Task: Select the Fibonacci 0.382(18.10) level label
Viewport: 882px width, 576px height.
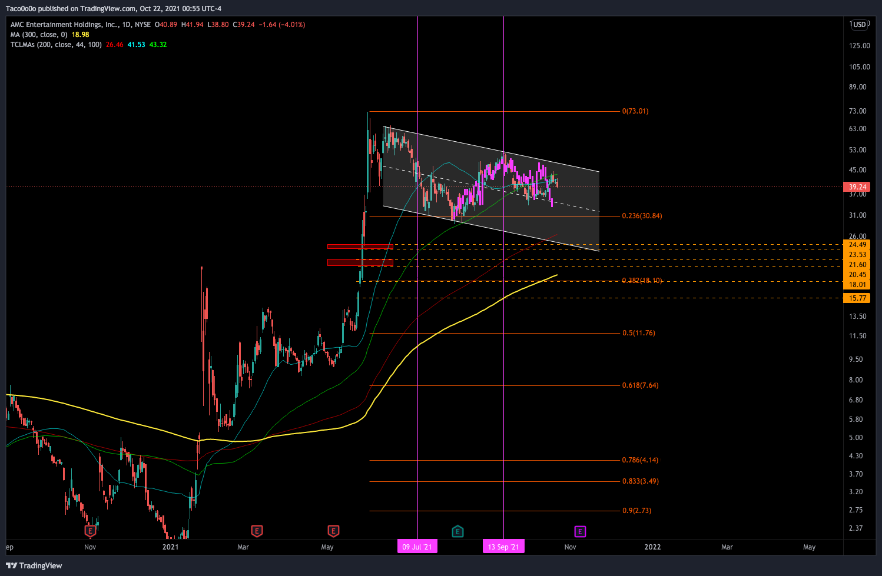Action: 642,281
